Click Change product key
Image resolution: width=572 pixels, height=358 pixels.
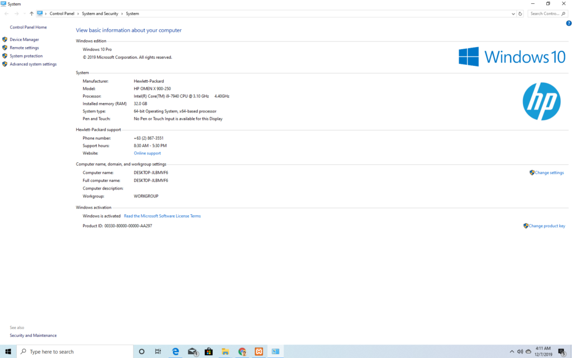coord(547,226)
